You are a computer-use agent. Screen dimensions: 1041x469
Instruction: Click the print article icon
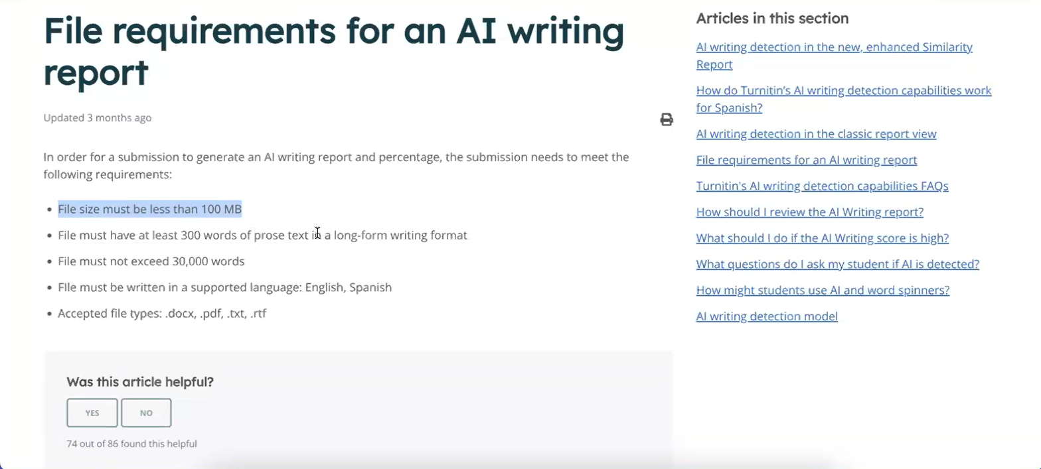pos(666,119)
